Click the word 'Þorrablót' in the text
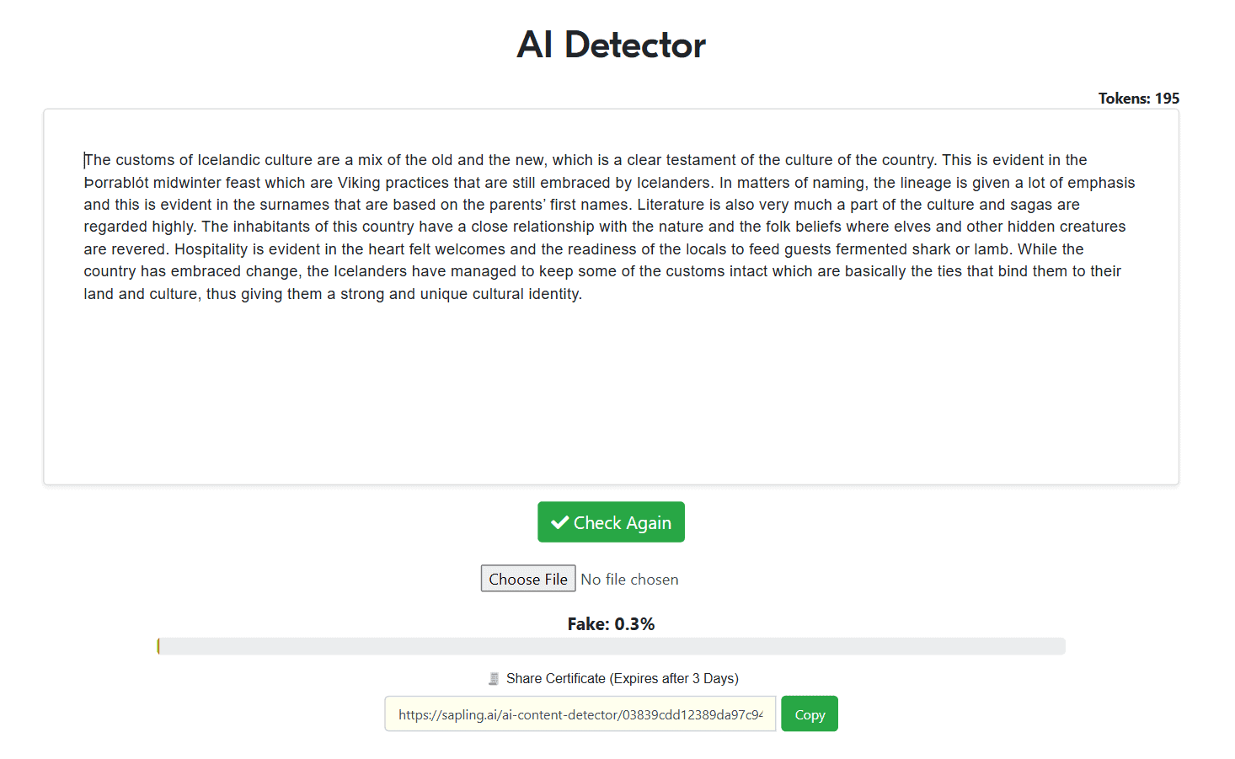This screenshot has height=759, width=1235. [x=116, y=183]
